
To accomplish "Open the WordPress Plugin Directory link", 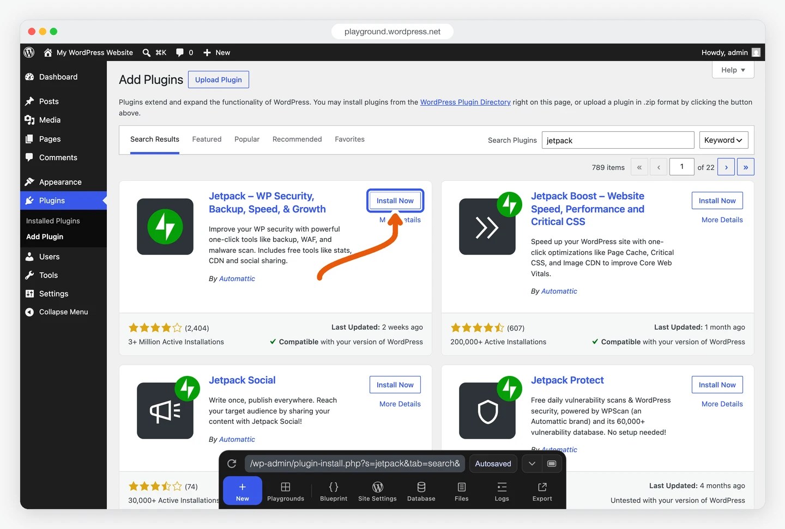I will [x=466, y=102].
